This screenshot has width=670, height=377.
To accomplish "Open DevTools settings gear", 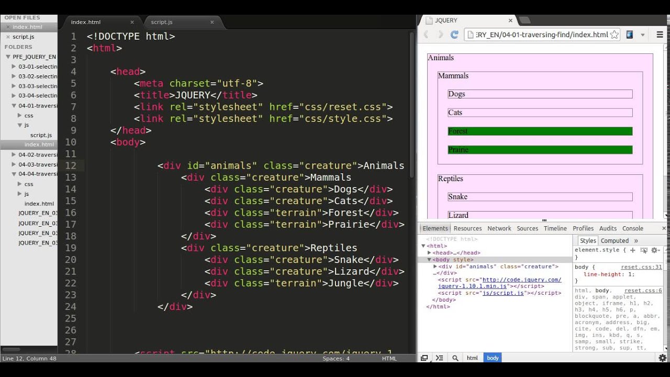I will [x=662, y=358].
